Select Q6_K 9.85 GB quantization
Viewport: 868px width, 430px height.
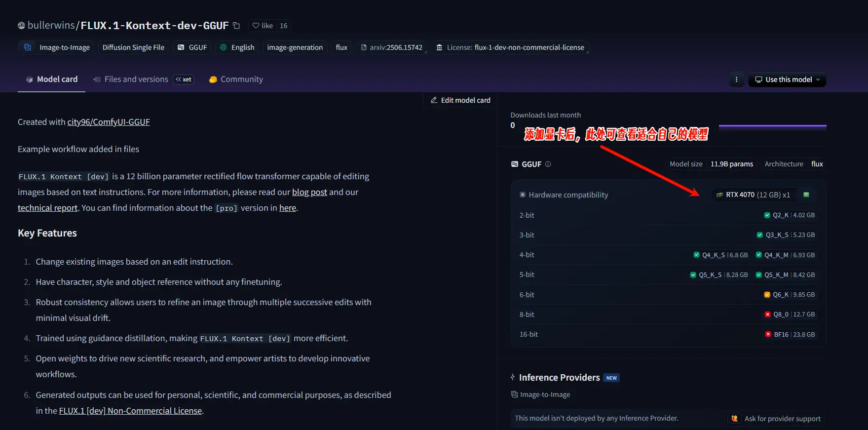coord(790,295)
